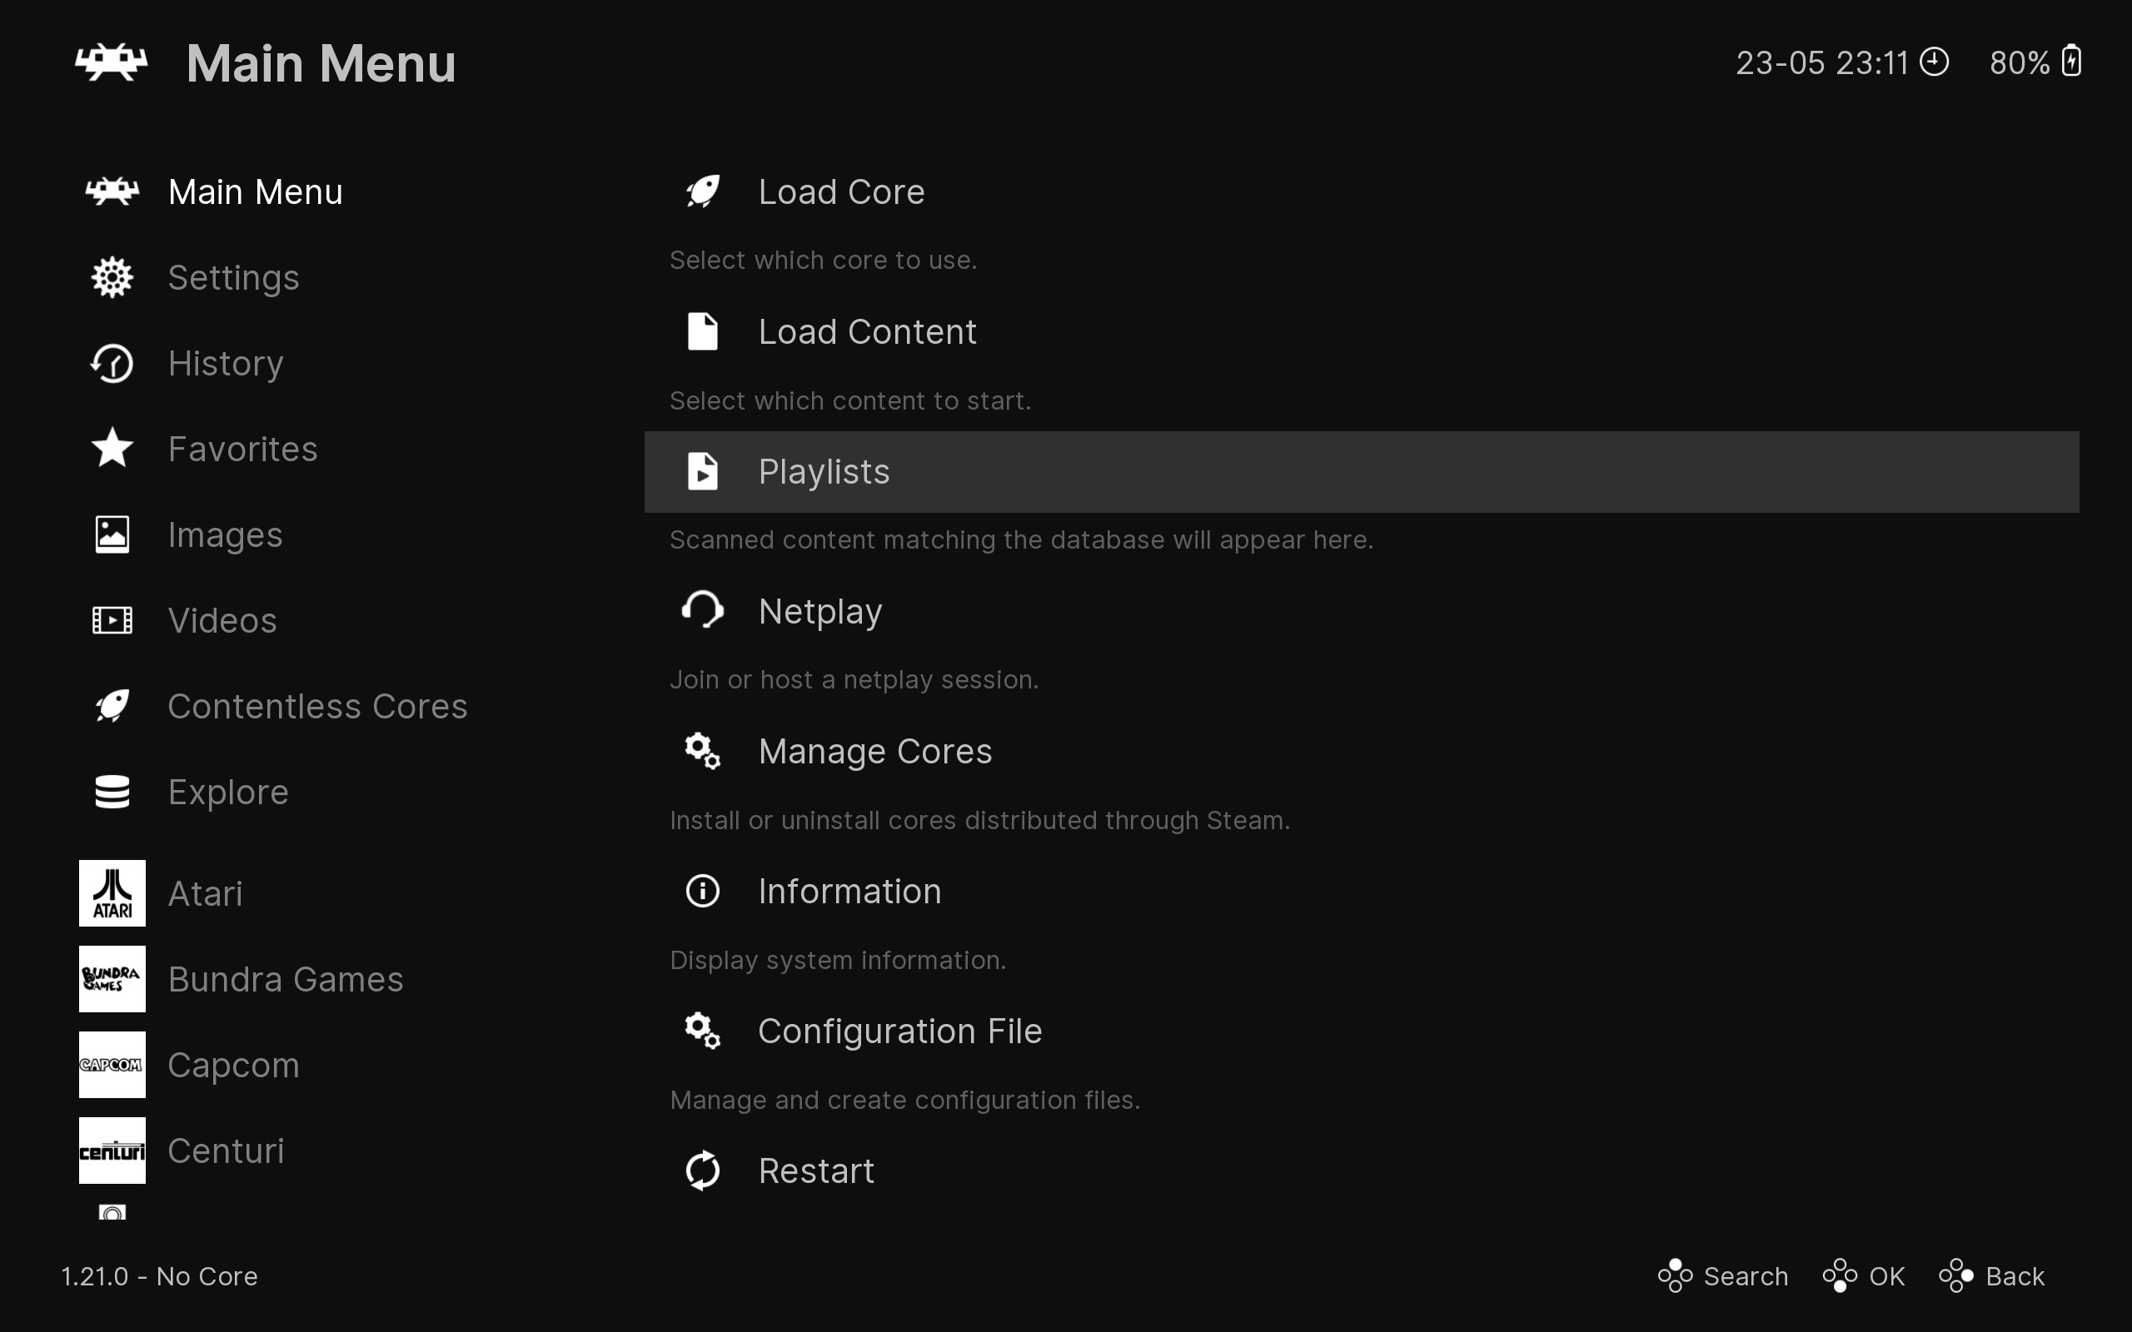
Task: Click the OK label in footer
Action: [x=1886, y=1276]
